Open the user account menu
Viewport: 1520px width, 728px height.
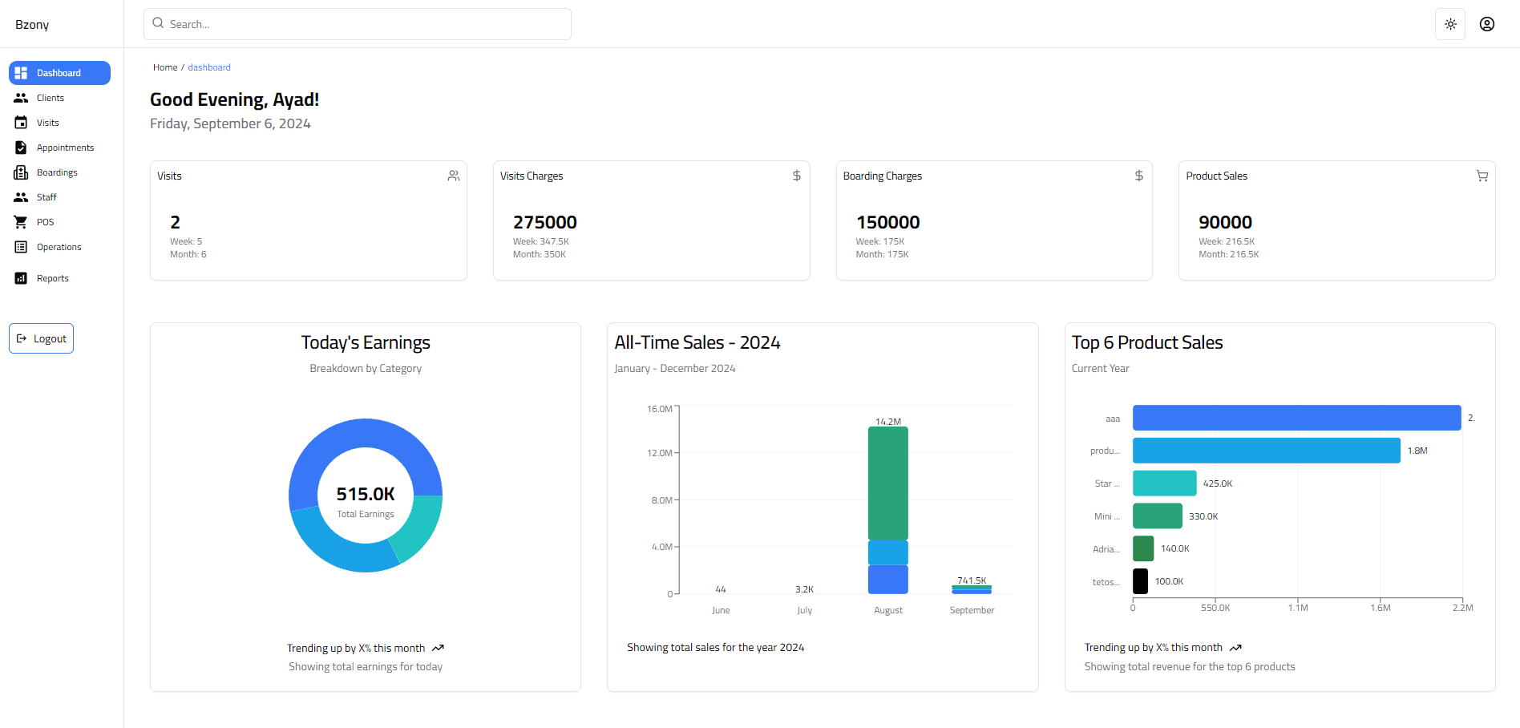(x=1487, y=23)
